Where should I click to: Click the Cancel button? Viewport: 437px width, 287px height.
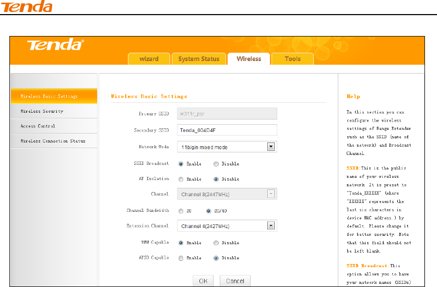click(235, 281)
